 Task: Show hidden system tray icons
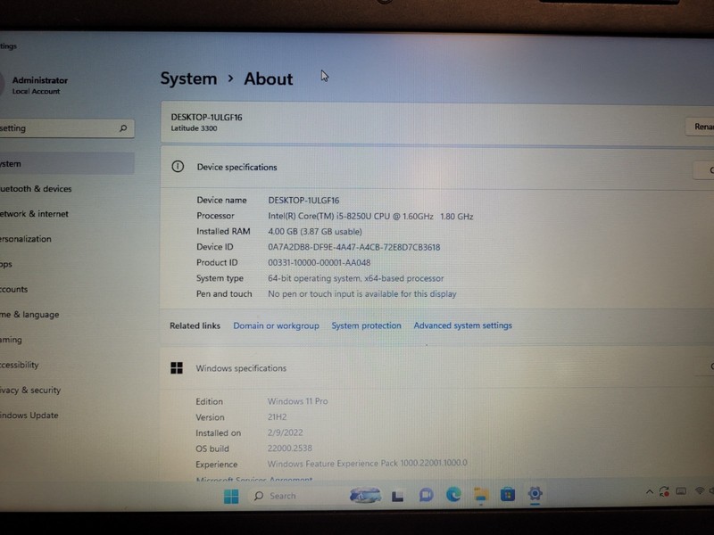[x=650, y=492]
